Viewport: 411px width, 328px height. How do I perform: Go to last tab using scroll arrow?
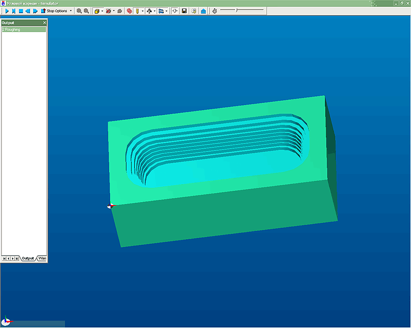coord(17,259)
